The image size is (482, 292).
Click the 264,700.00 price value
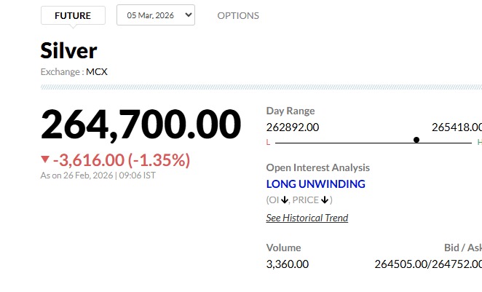coord(141,124)
